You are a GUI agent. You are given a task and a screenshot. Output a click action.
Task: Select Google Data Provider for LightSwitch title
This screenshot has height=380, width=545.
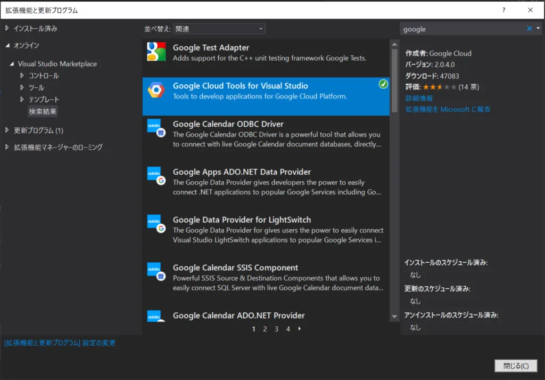pyautogui.click(x=242, y=220)
